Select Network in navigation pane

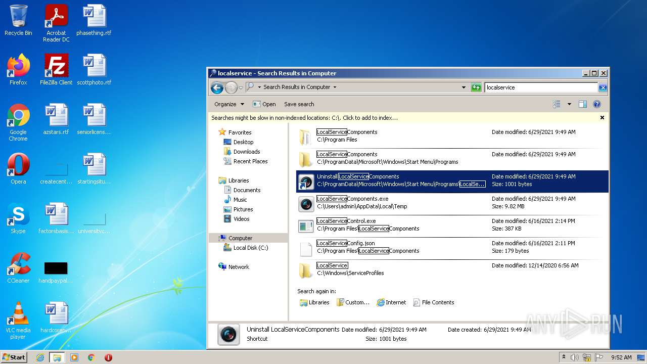point(239,267)
